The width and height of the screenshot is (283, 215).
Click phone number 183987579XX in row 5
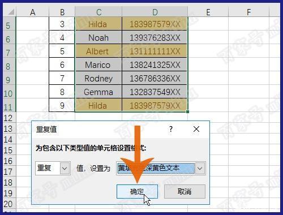tap(155, 24)
